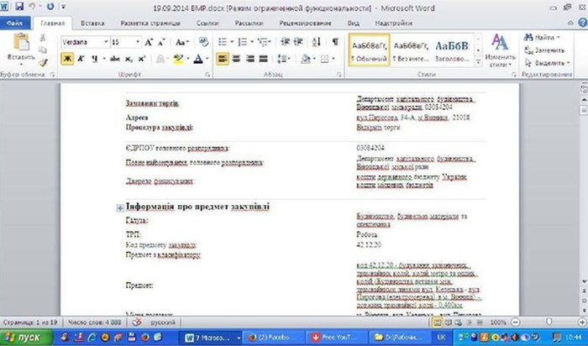The width and height of the screenshot is (588, 346).
Task: Select the Без инте... (No Spacing) style
Action: pyautogui.click(x=411, y=50)
